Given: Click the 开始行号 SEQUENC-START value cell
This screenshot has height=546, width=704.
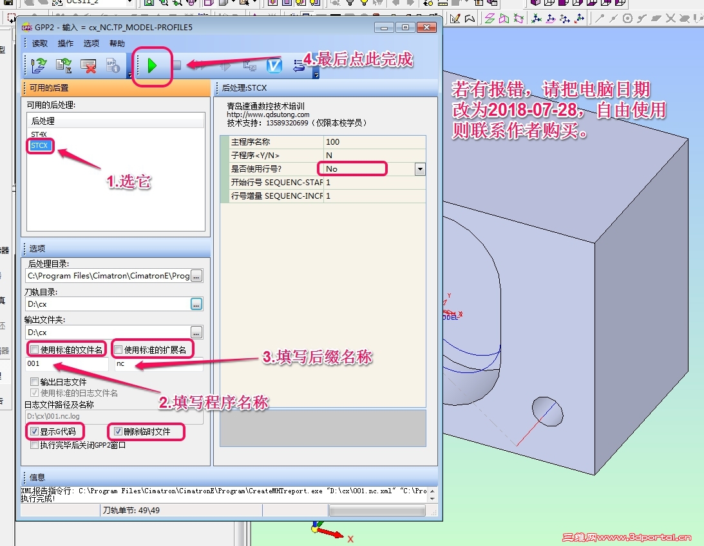Looking at the screenshot, I should click(374, 183).
